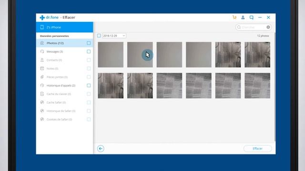305x171 pixels.
Task: Click the vertical scrollbar of photo grid
Action: pos(275,87)
